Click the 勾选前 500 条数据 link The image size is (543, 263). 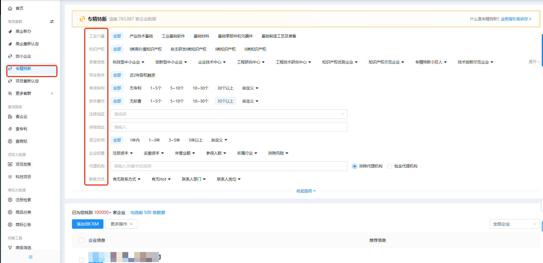pos(148,212)
